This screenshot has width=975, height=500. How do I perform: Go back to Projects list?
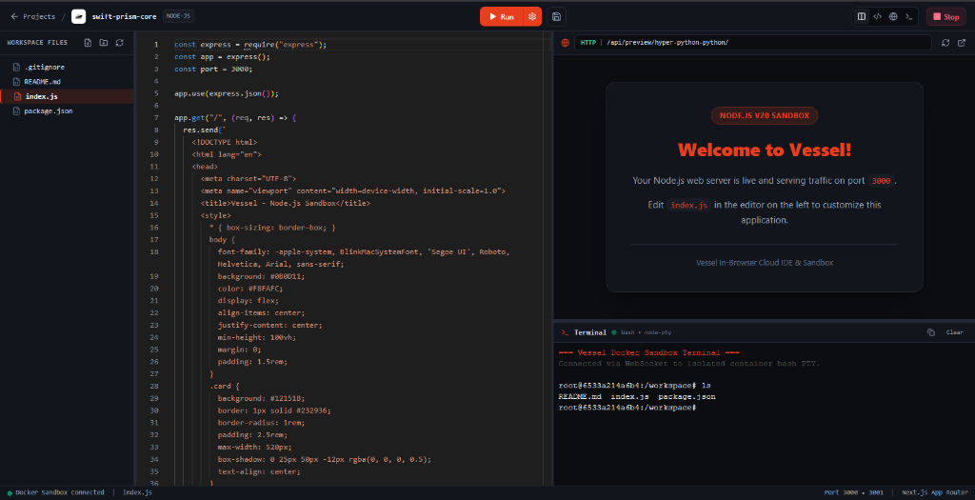(x=33, y=17)
